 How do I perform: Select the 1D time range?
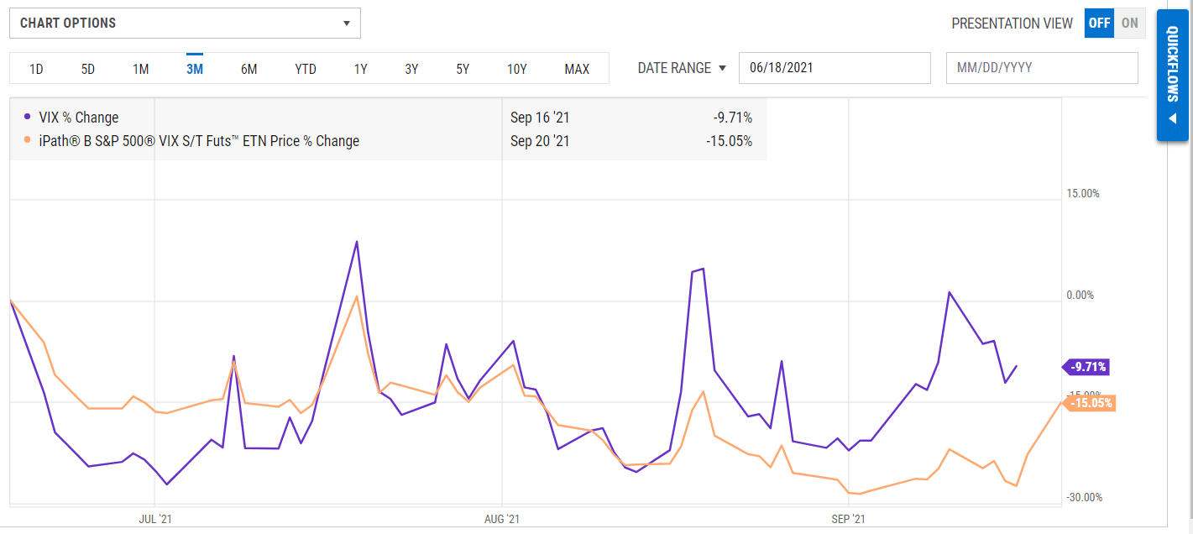[36, 69]
